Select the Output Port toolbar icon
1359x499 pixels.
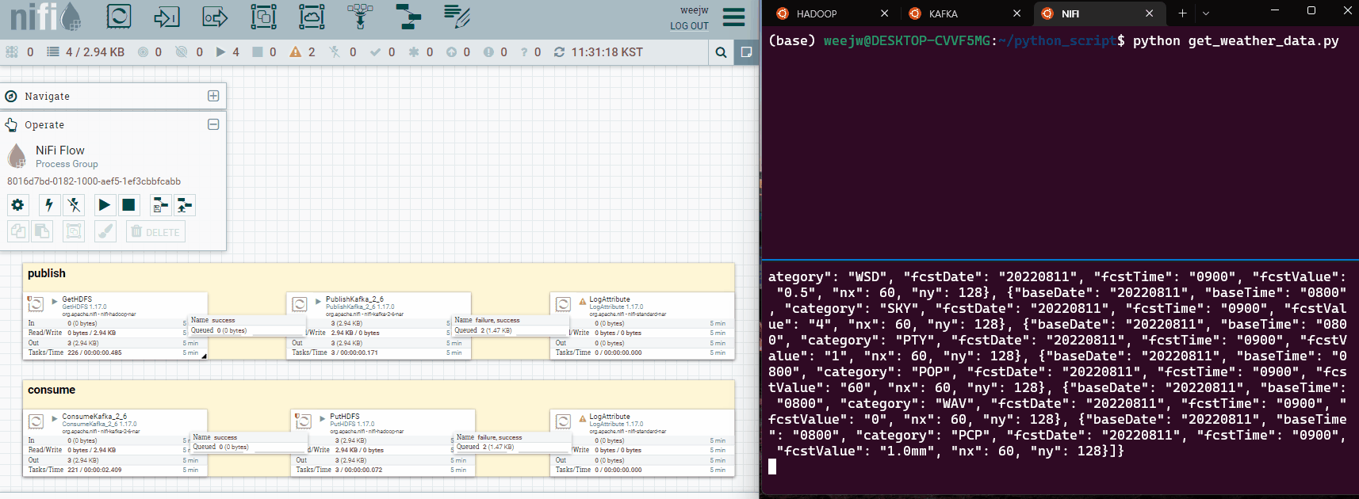click(215, 17)
